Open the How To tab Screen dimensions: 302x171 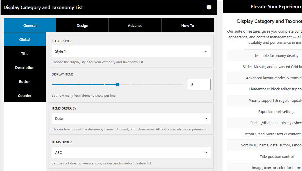pyautogui.click(x=187, y=25)
